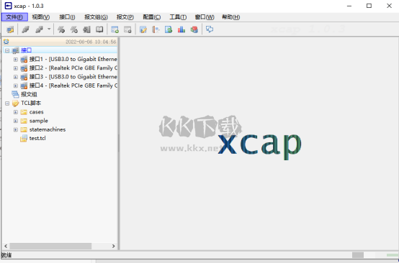Viewport: 399px width, 263px height.
Task: Click the second gray plug toolbar icon
Action: (39, 29)
